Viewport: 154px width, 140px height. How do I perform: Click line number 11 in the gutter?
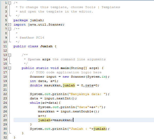[5, 46]
